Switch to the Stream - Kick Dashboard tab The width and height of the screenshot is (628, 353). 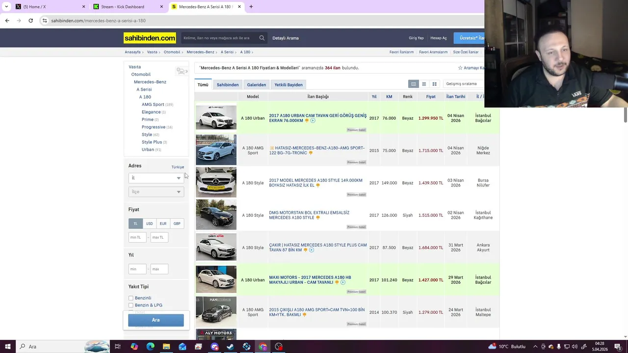click(128, 7)
